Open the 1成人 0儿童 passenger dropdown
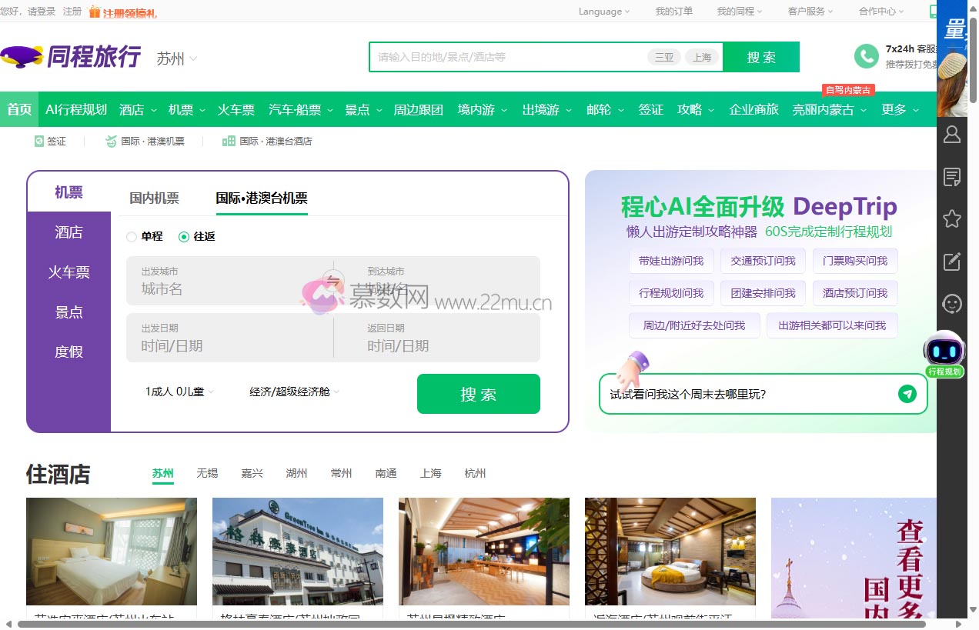The width and height of the screenshot is (979, 630). click(179, 392)
